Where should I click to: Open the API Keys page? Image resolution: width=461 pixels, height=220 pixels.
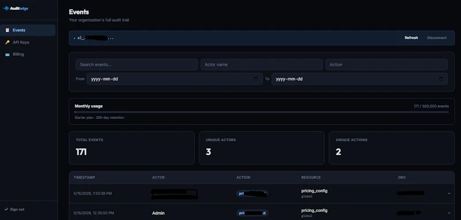28,42
